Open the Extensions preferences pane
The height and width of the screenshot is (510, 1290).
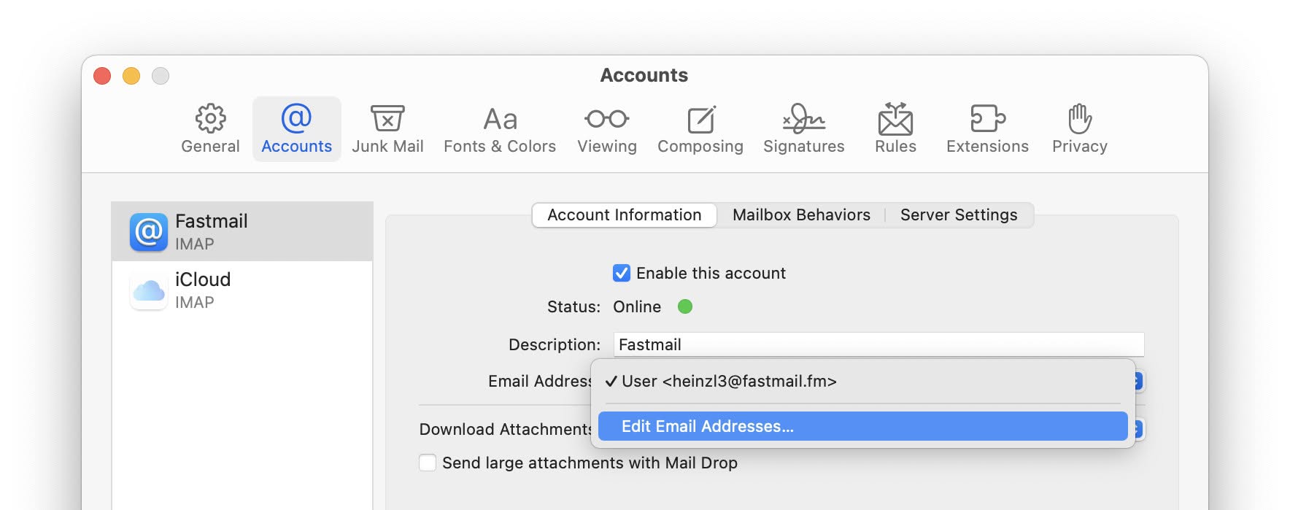(987, 129)
